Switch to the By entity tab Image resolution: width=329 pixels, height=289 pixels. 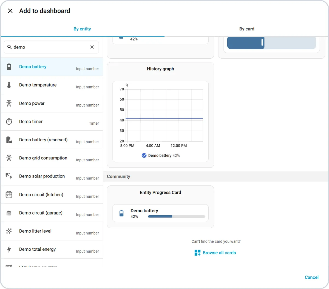[82, 29]
